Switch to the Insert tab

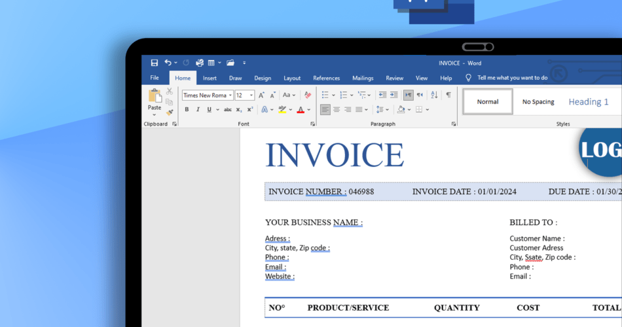[210, 78]
